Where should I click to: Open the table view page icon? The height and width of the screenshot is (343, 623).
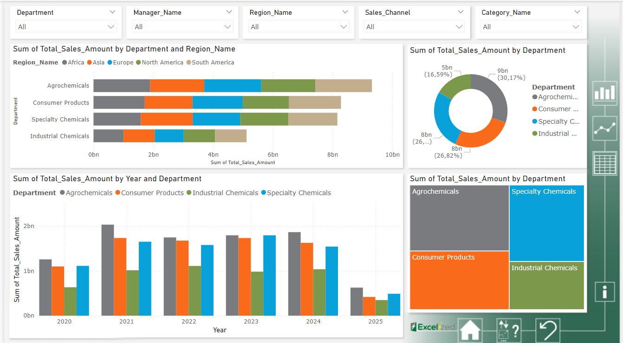[x=605, y=164]
